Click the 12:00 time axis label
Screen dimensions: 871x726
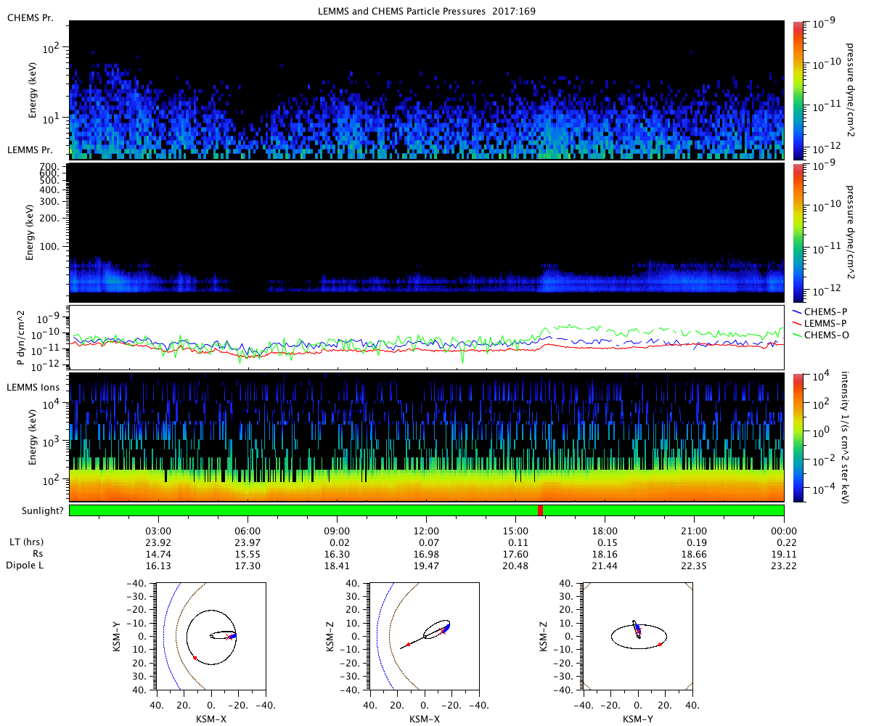point(426,530)
